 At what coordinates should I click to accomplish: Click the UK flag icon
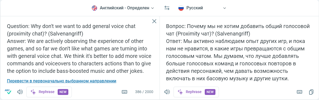tap(94, 8)
